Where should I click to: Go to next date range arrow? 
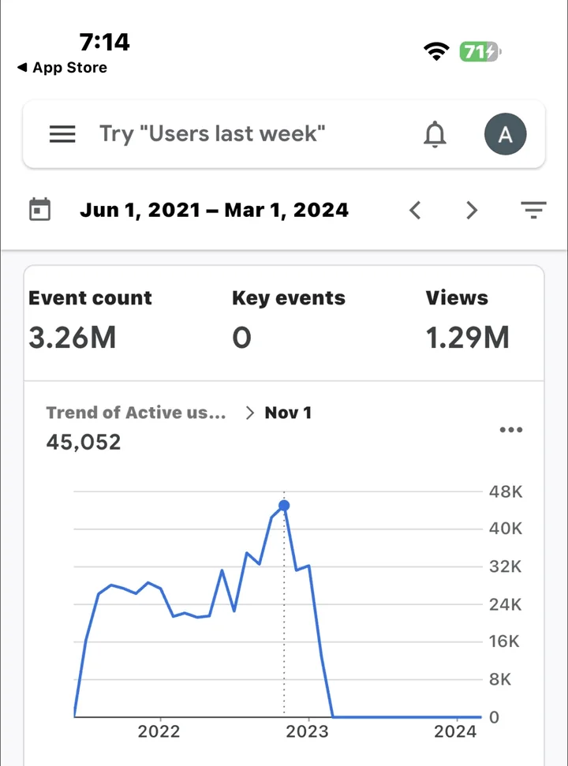click(471, 210)
